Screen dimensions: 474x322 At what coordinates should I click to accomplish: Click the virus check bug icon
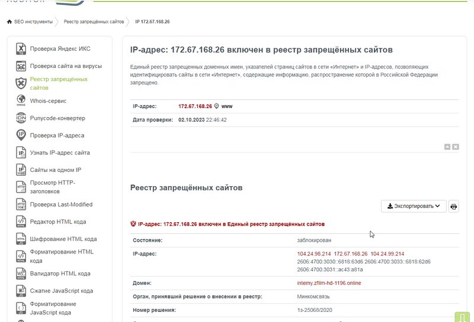(x=21, y=66)
